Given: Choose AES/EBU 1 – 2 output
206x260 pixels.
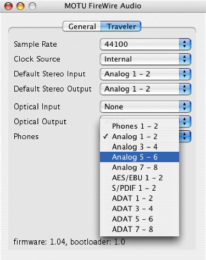Looking at the screenshot, I should tap(140, 178).
